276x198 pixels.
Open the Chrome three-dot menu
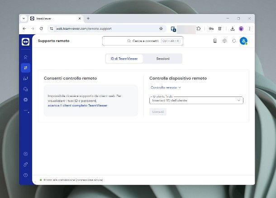(x=250, y=28)
